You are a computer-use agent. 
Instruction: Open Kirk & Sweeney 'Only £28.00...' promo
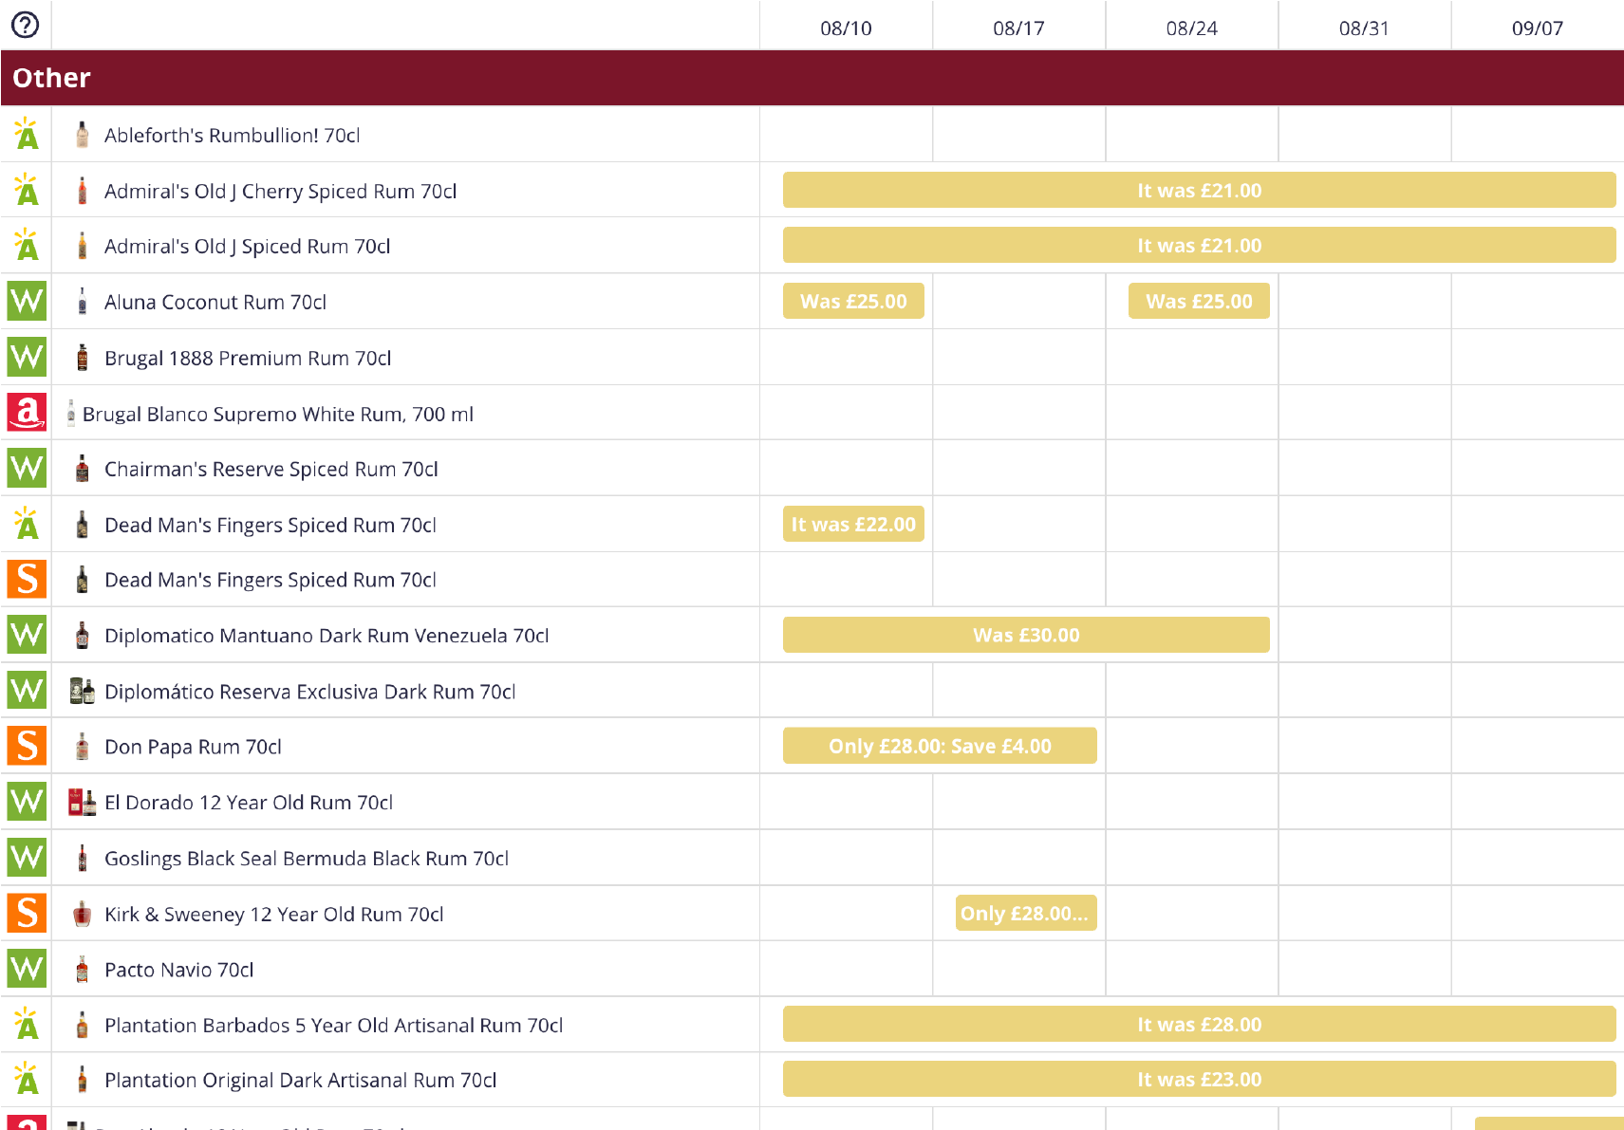1026,913
